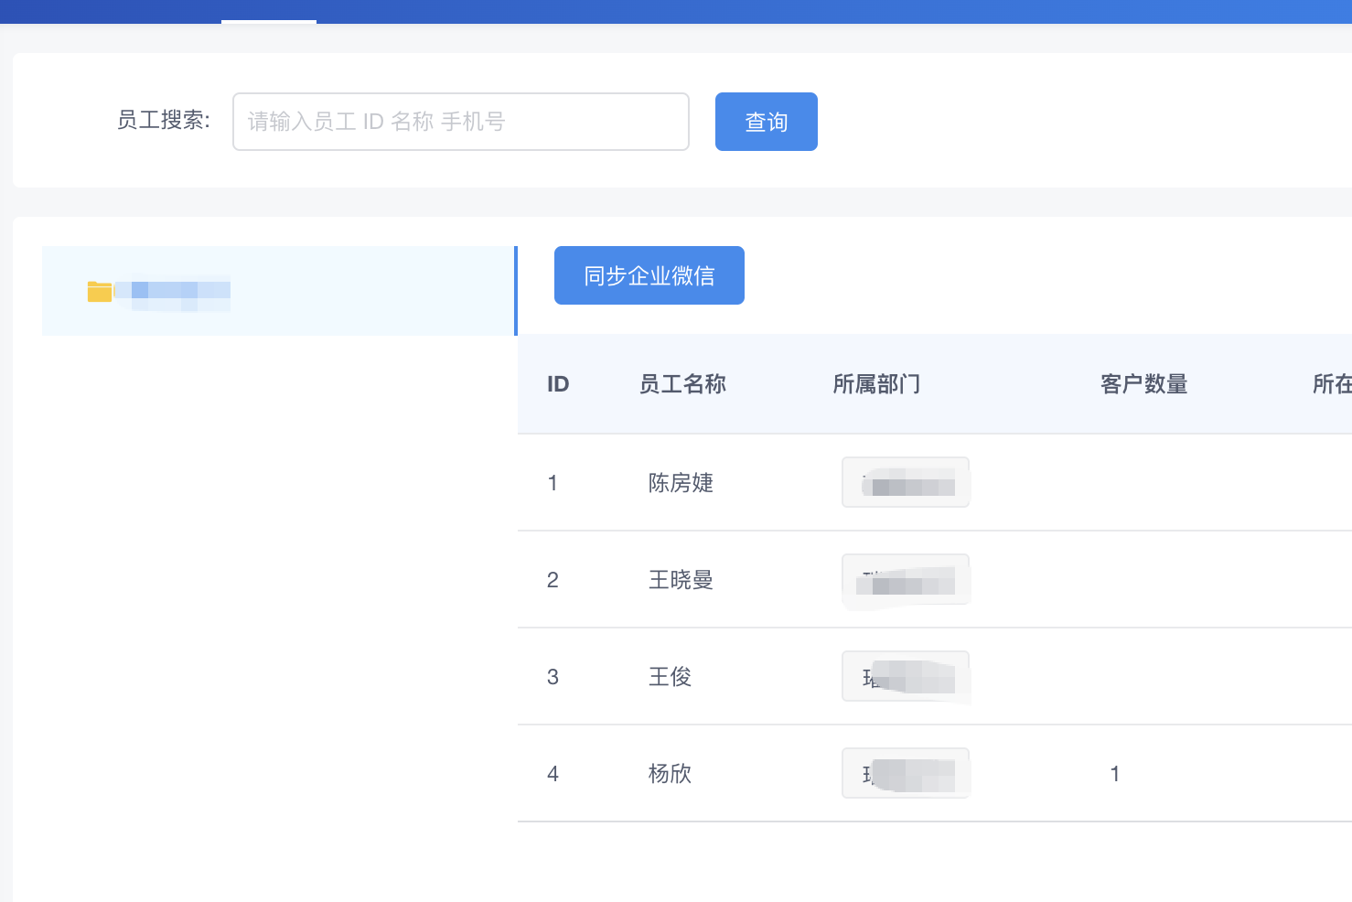Click the department tag for 杨欣
This screenshot has height=902, width=1352.
906,774
